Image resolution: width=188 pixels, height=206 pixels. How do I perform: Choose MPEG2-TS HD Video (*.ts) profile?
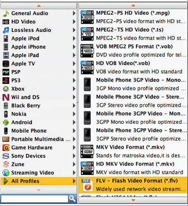pos(133,34)
